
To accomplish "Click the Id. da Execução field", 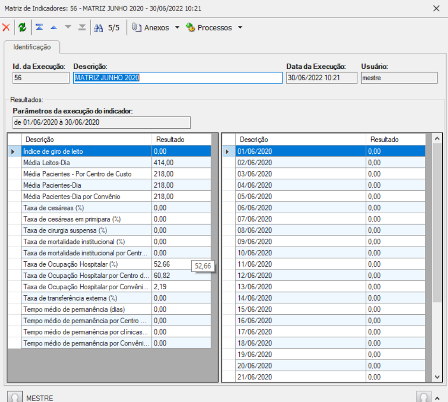I will click(x=41, y=78).
